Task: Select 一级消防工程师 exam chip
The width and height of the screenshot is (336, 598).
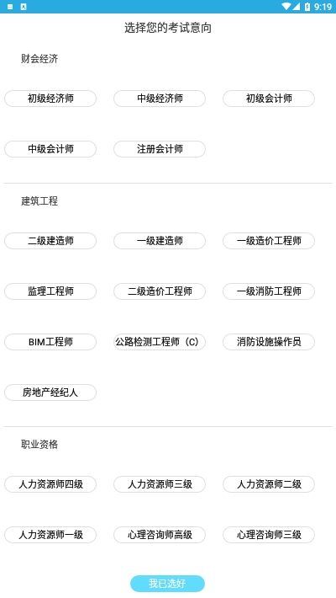Action: pyautogui.click(x=269, y=291)
